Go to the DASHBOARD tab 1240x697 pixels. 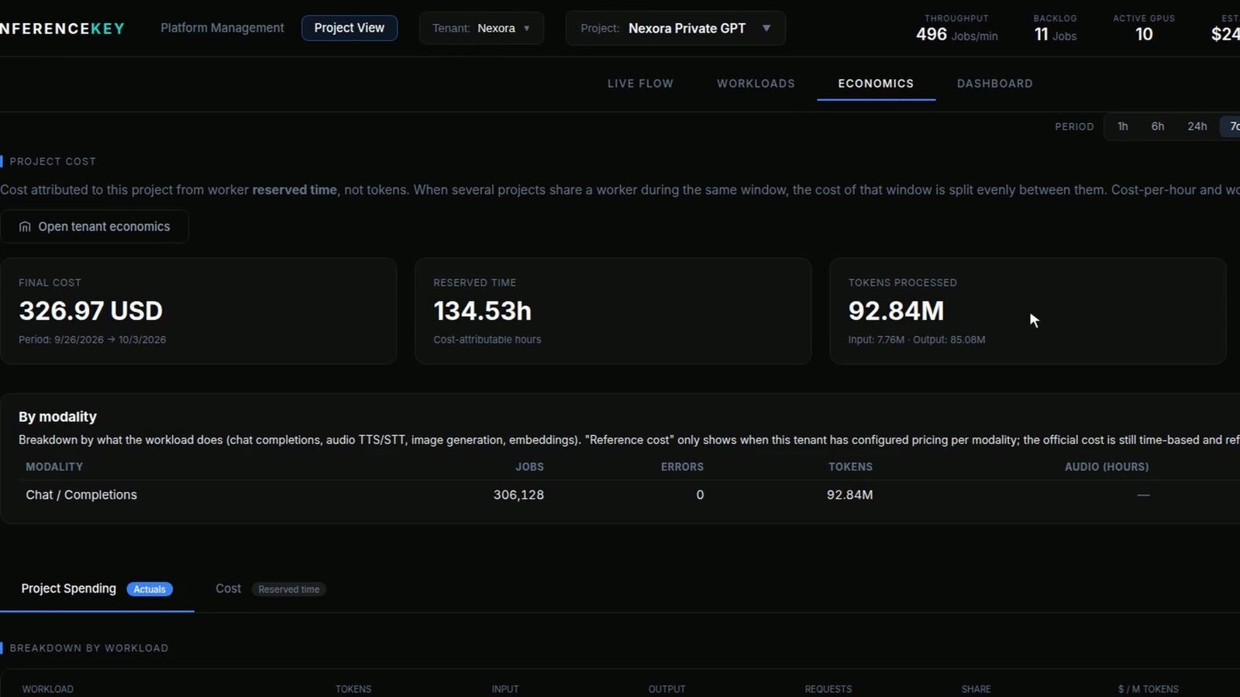(994, 84)
